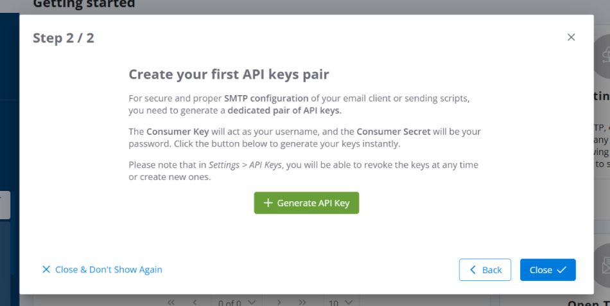Jump to first page double-chevron icon
610x306 pixels.
pos(171,301)
